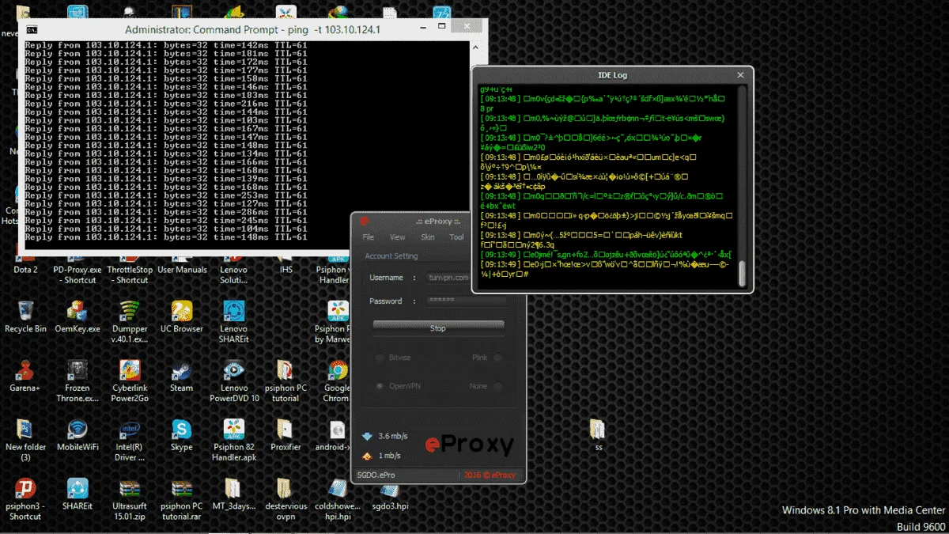This screenshot has width=949, height=534.
Task: Click the Password field in eProxy
Action: click(x=465, y=301)
